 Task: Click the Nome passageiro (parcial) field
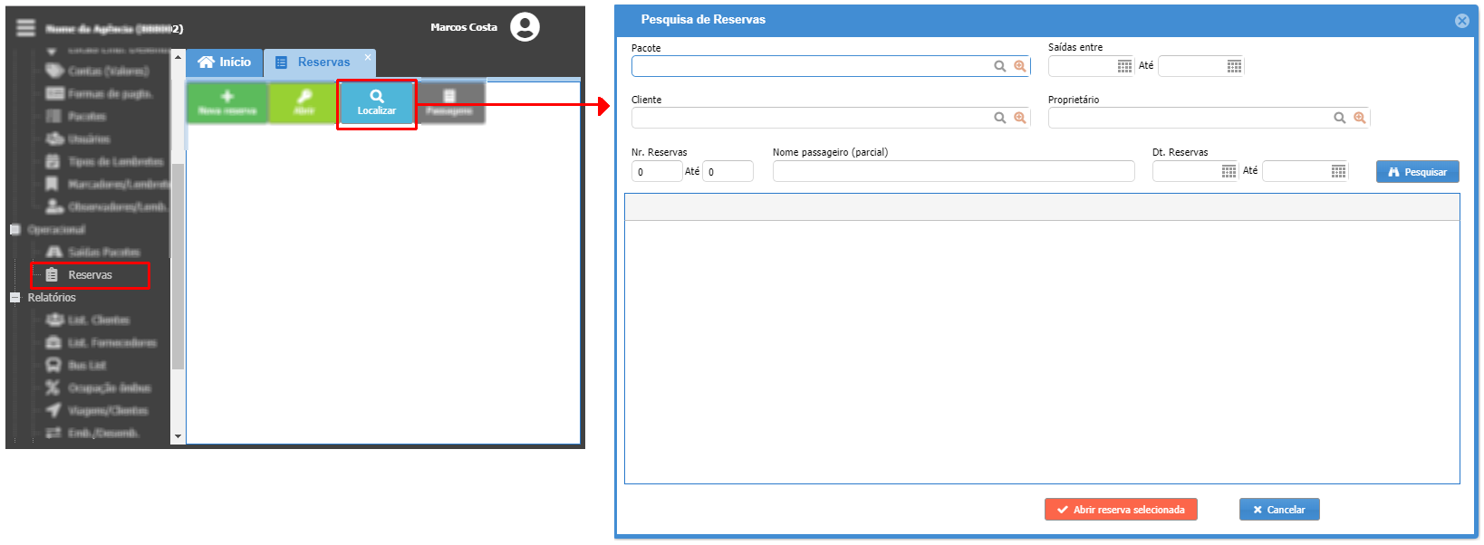click(953, 171)
